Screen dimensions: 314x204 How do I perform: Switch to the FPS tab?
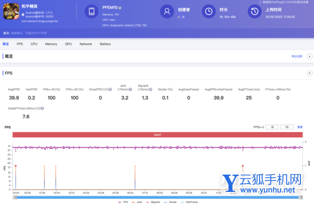tap(20, 44)
